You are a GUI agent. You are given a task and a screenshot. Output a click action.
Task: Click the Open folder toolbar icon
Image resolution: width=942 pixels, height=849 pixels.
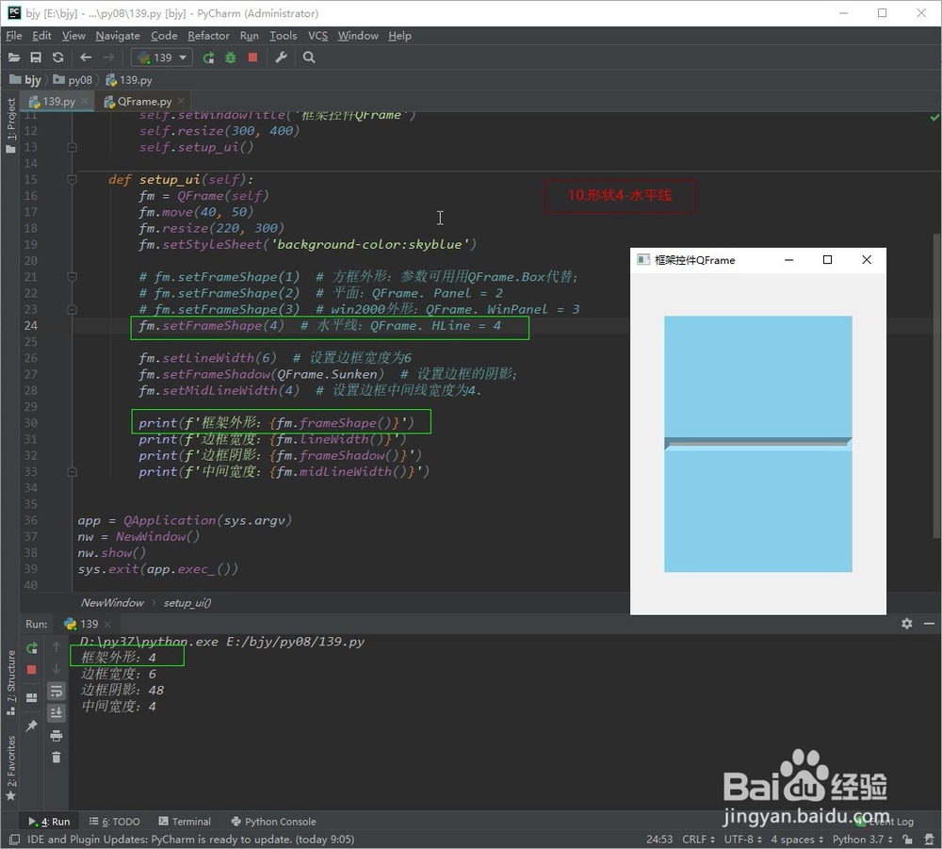pos(14,57)
